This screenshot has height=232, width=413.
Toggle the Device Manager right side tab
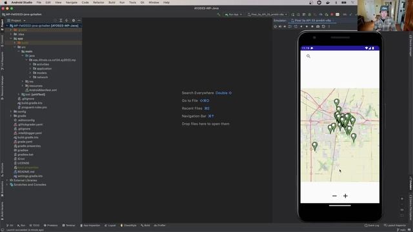point(410,45)
